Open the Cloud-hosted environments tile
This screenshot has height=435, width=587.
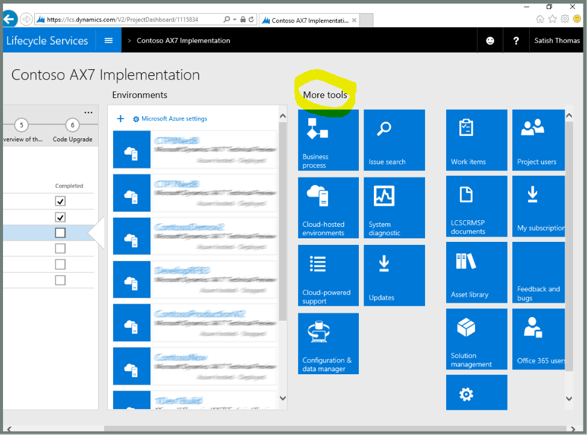coord(328,208)
